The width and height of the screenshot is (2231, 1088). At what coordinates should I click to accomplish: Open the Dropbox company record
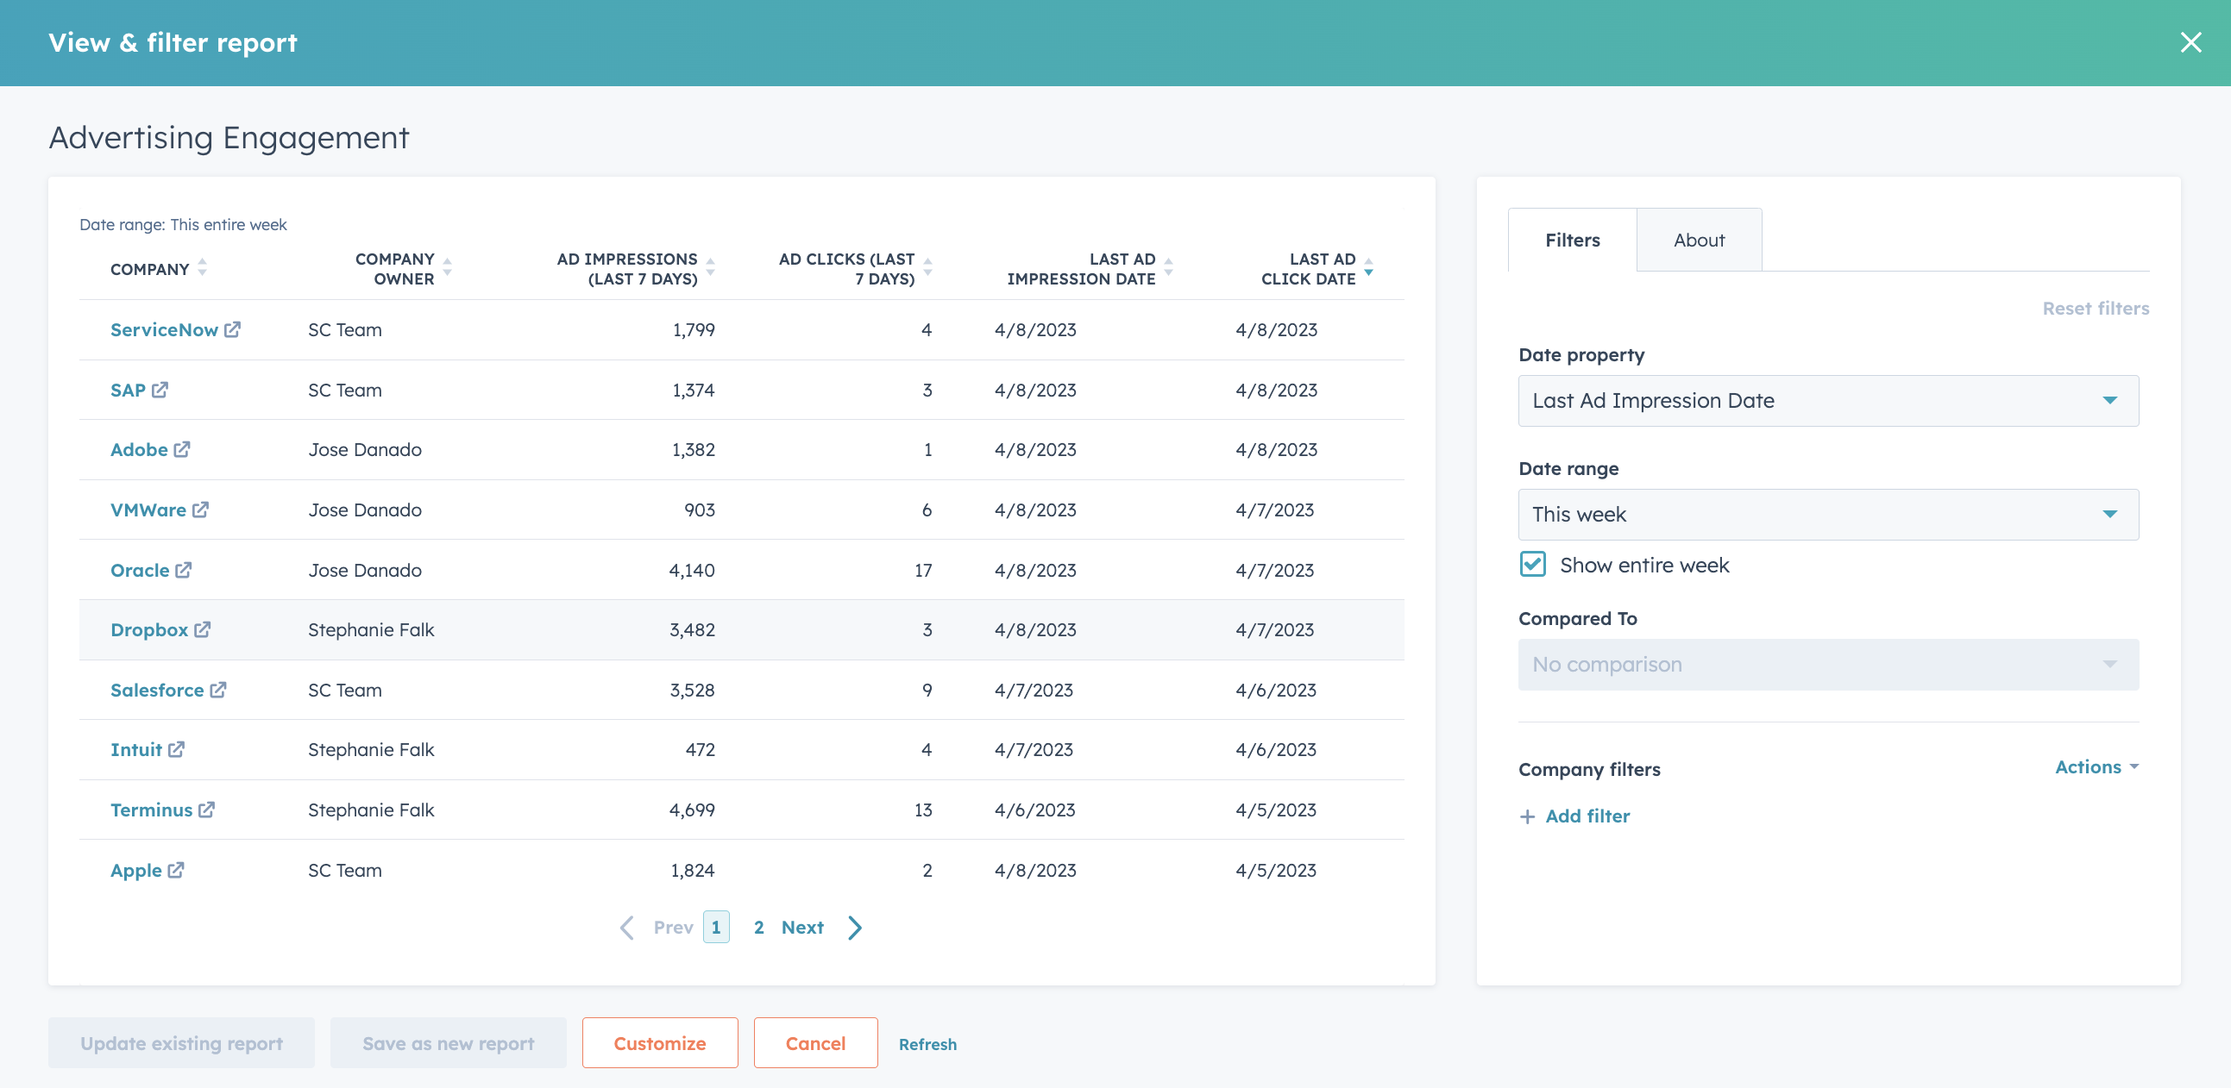pyautogui.click(x=149, y=630)
